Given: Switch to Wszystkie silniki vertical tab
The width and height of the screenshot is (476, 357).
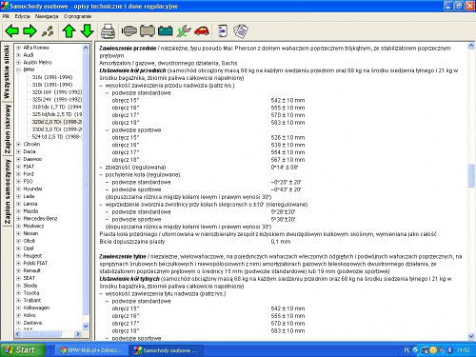Looking at the screenshot, I should [x=7, y=71].
